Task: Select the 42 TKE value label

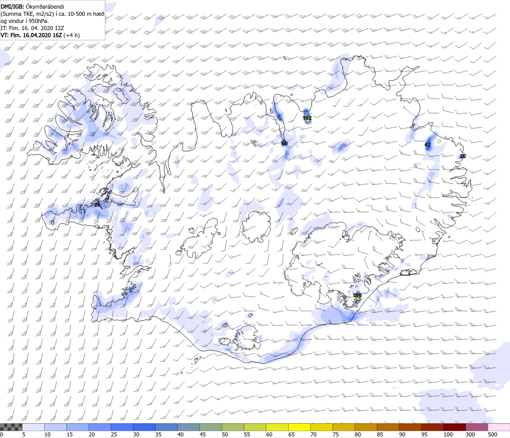Action: pos(427,144)
